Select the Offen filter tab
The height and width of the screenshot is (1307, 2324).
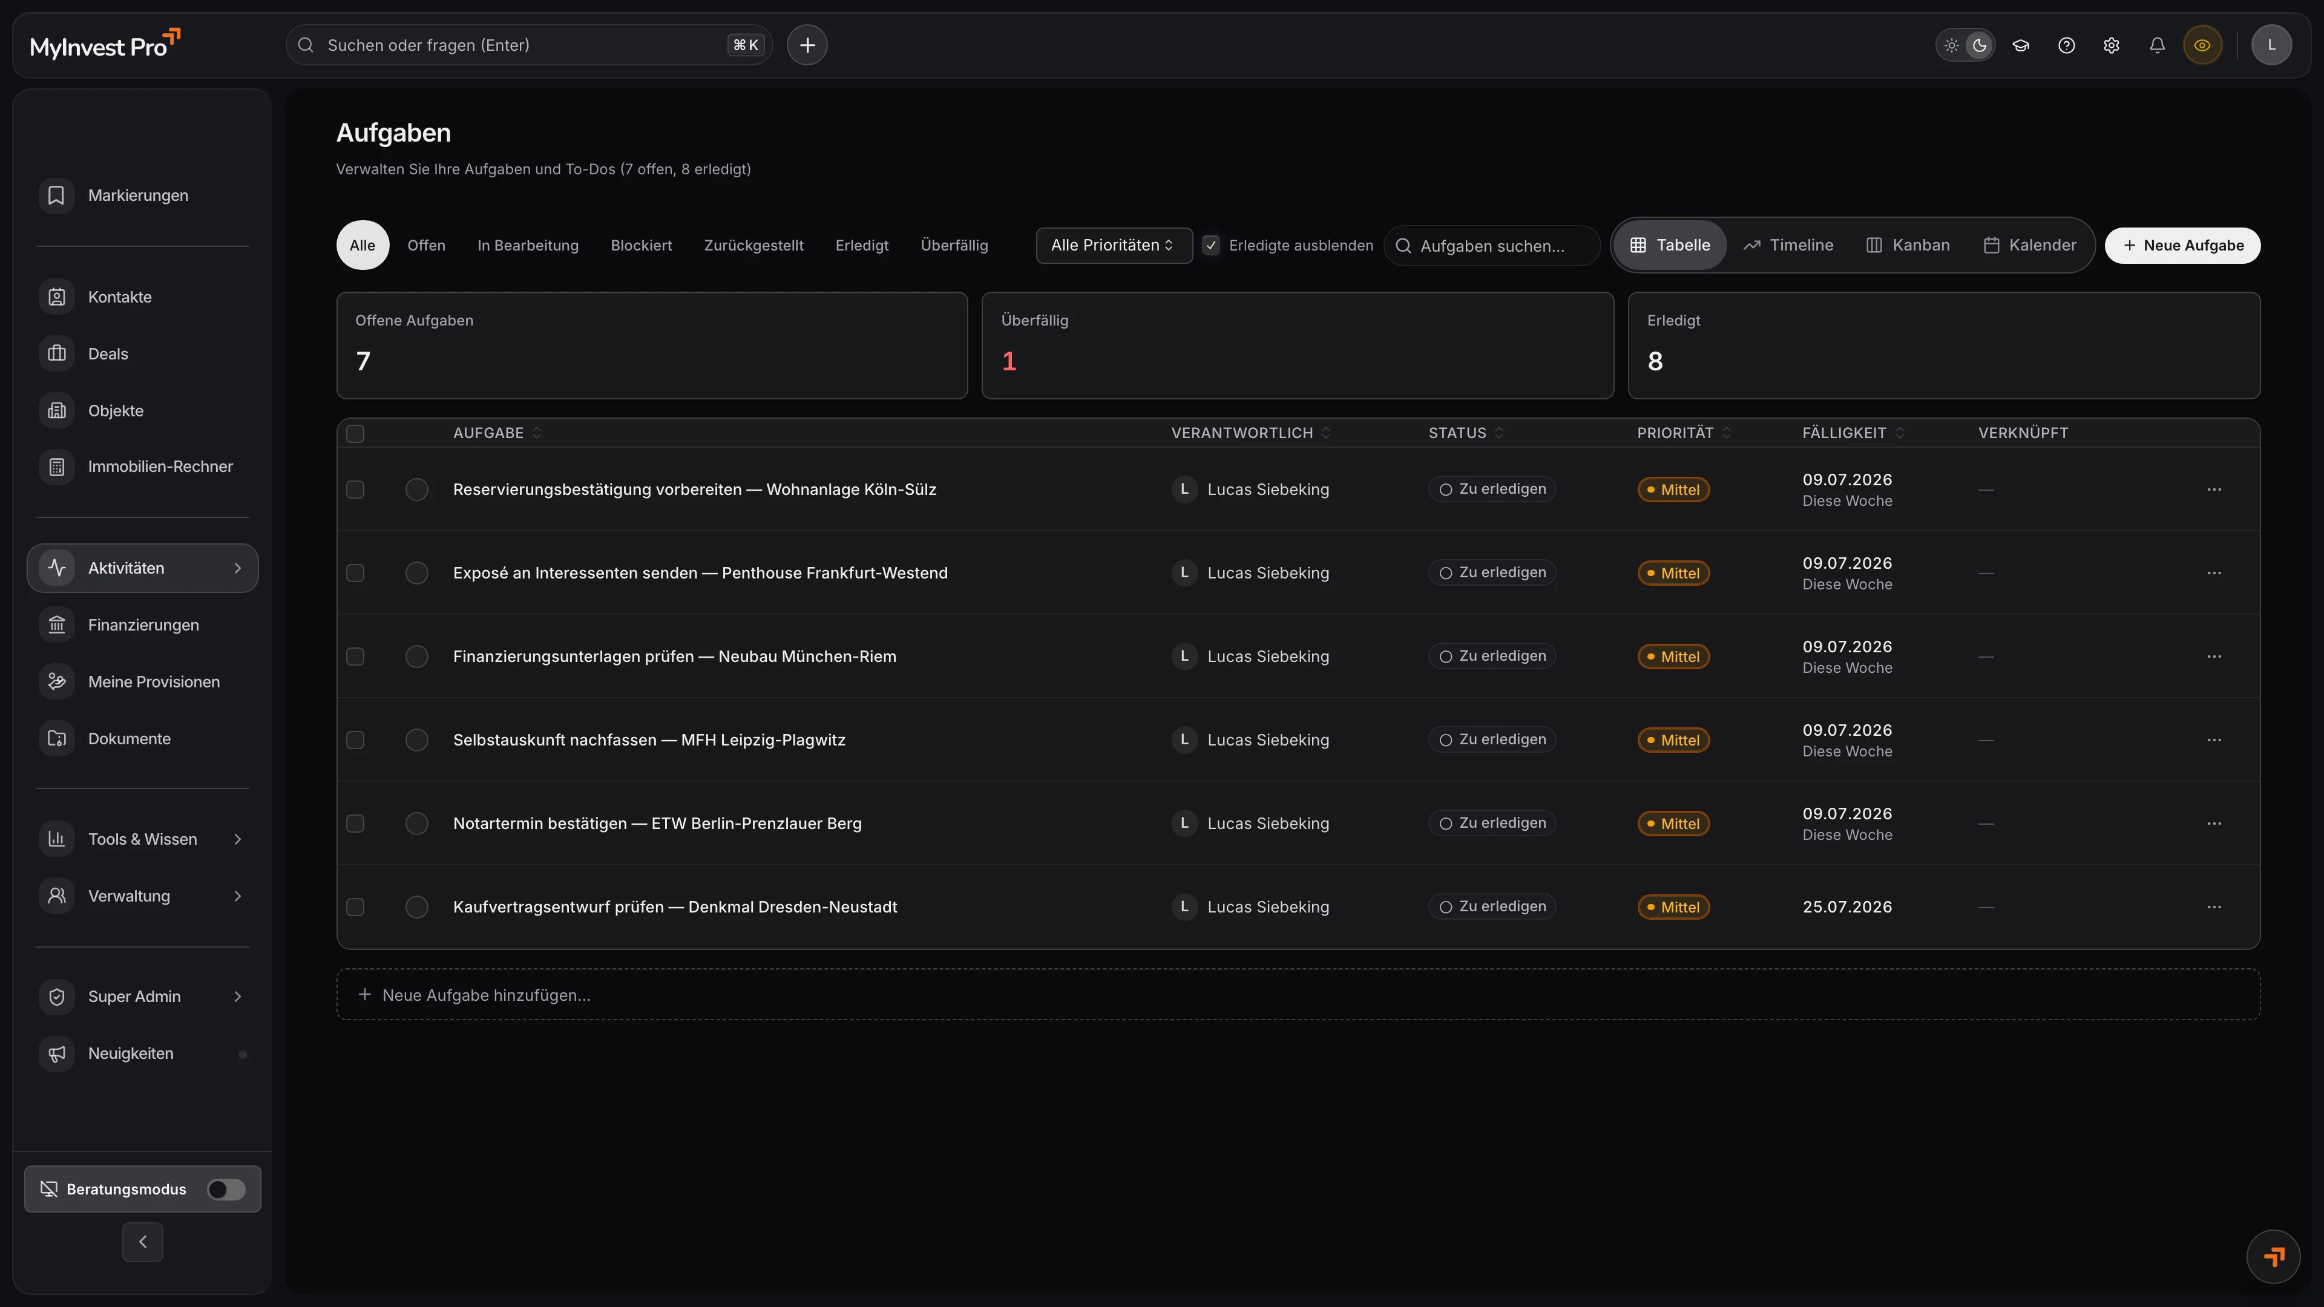426,245
